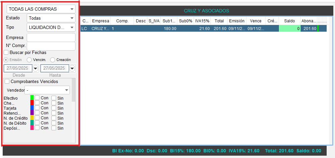Open the Desde date picker arrow button
The width and height of the screenshot is (335, 158).
[35, 68]
